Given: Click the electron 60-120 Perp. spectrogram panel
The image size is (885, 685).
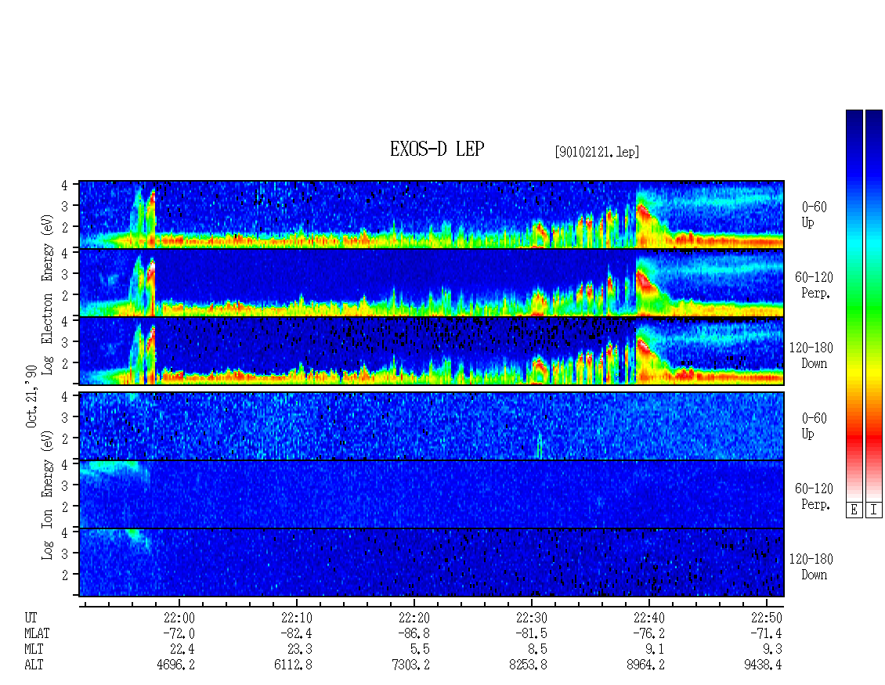Looking at the screenshot, I should pyautogui.click(x=432, y=283).
